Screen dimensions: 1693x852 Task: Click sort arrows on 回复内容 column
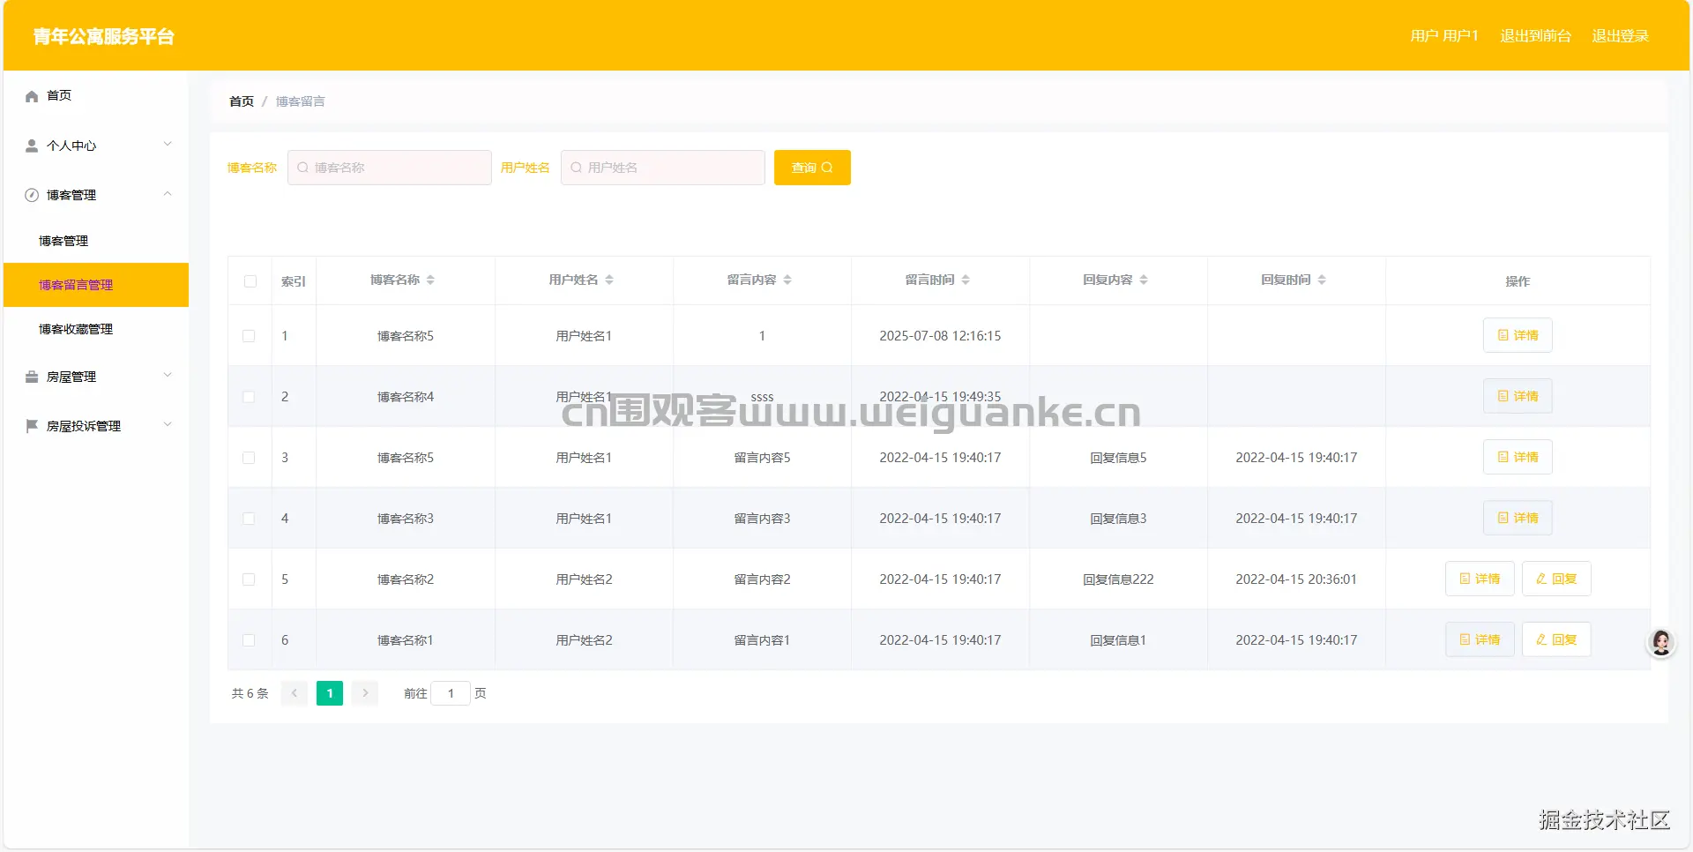[x=1144, y=280]
